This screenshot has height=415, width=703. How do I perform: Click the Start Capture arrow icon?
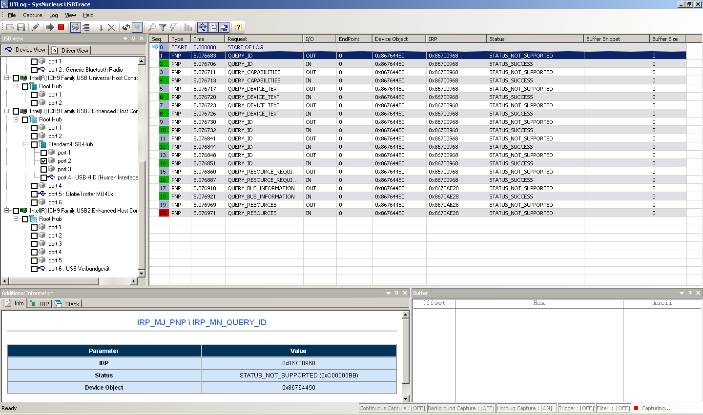click(50, 27)
